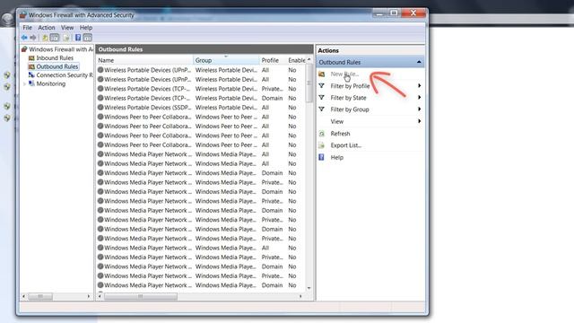Open the View menu in menu bar
Screen dimensions: 574x323
click(67, 28)
